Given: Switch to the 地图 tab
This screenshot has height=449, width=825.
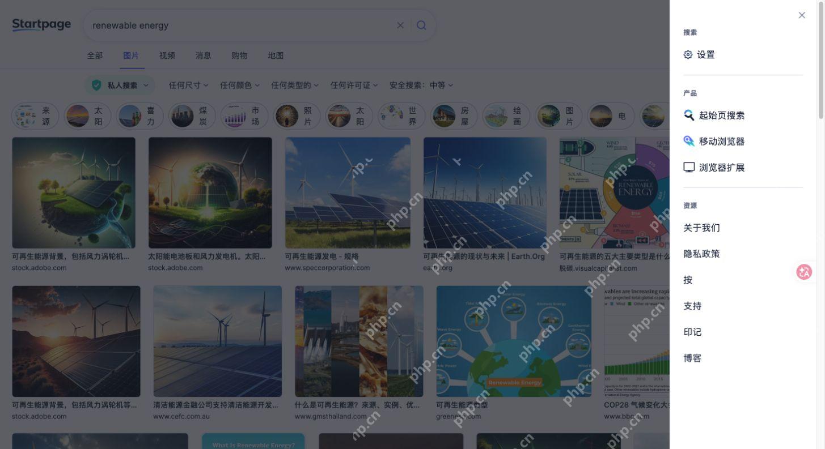Looking at the screenshot, I should 276,55.
